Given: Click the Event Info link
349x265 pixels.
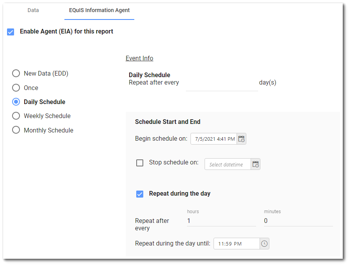Looking at the screenshot, I should click(x=139, y=58).
